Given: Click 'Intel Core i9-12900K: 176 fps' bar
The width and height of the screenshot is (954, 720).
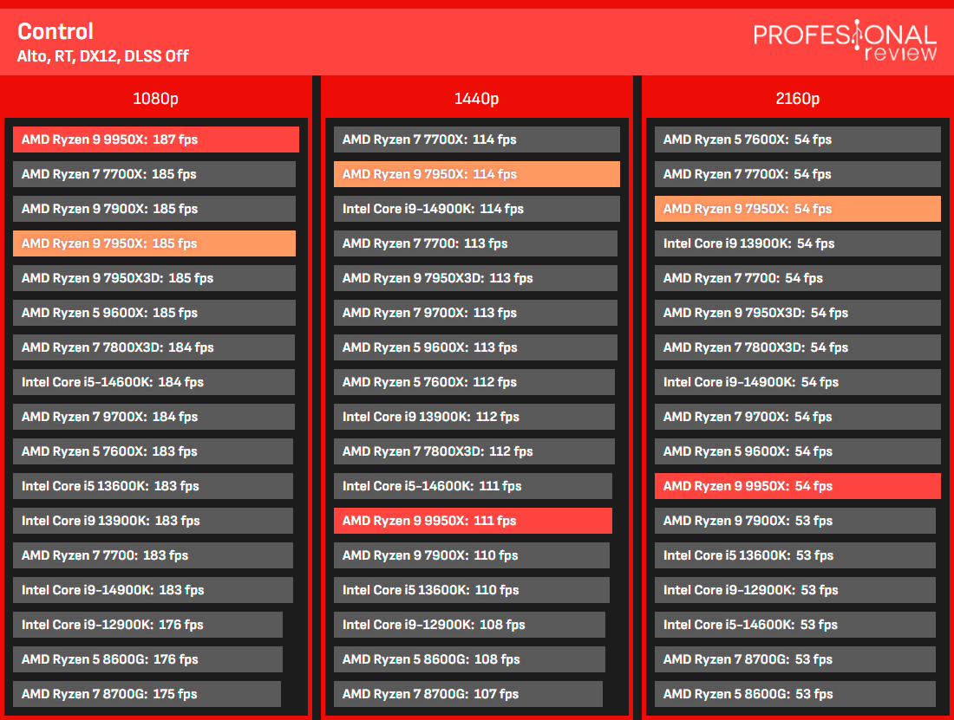Looking at the screenshot, I should 147,624.
